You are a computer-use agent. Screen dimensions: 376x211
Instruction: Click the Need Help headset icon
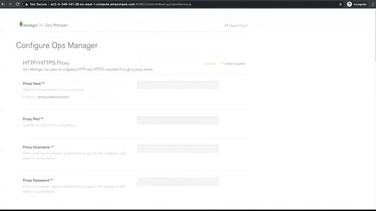coord(226,25)
